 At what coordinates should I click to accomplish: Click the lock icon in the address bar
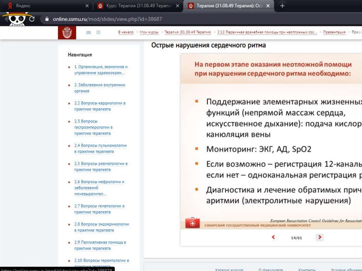(47, 19)
